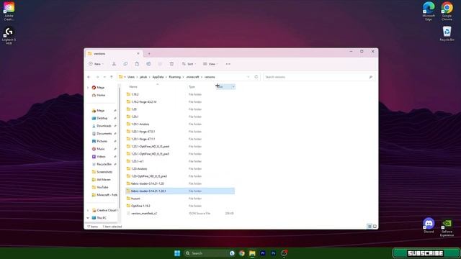Click the Cut scissors icon in toolbar
461x259 pixels.
114,64
